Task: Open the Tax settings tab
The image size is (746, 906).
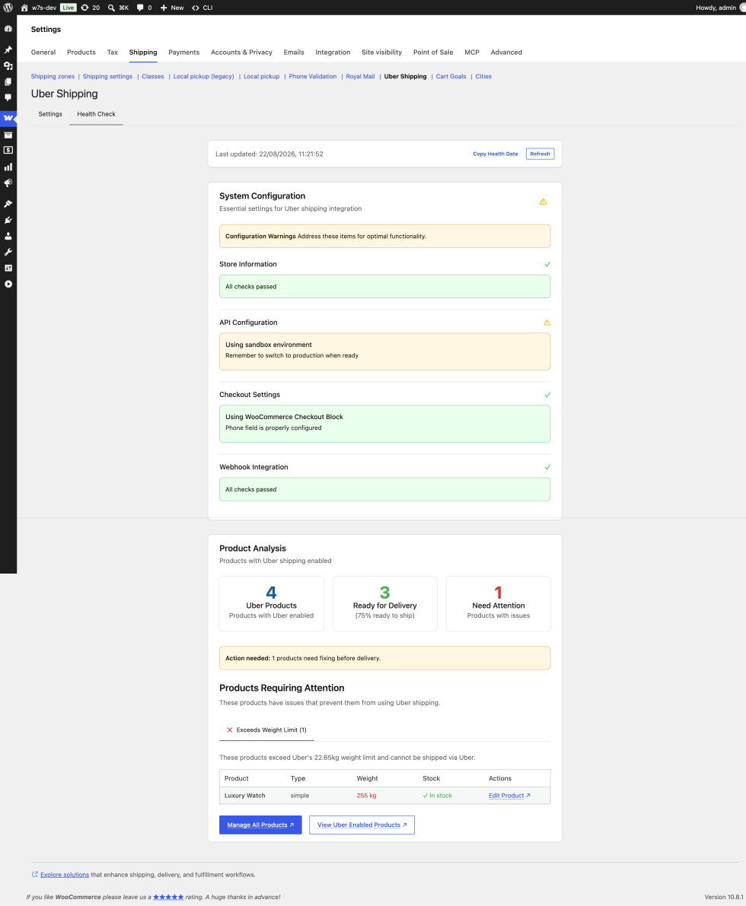Action: 112,52
